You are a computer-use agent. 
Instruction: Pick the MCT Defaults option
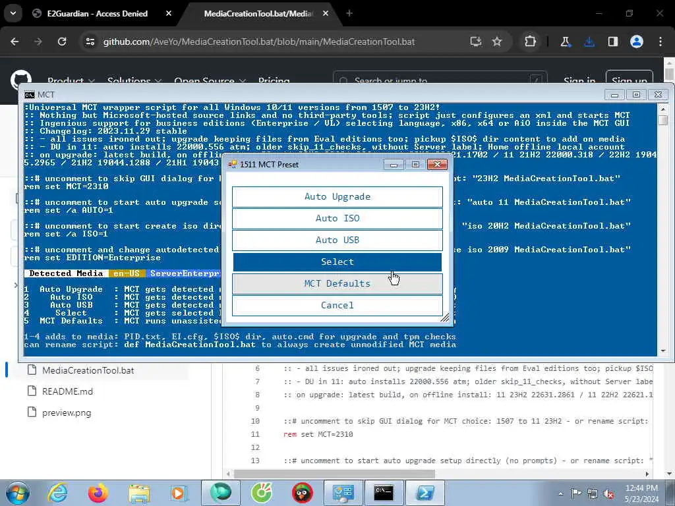[x=337, y=283]
